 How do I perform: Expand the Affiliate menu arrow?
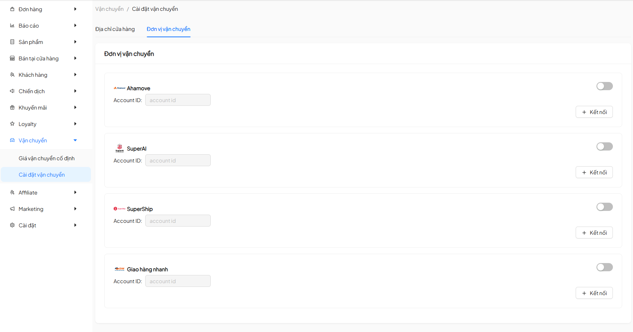[x=75, y=193]
